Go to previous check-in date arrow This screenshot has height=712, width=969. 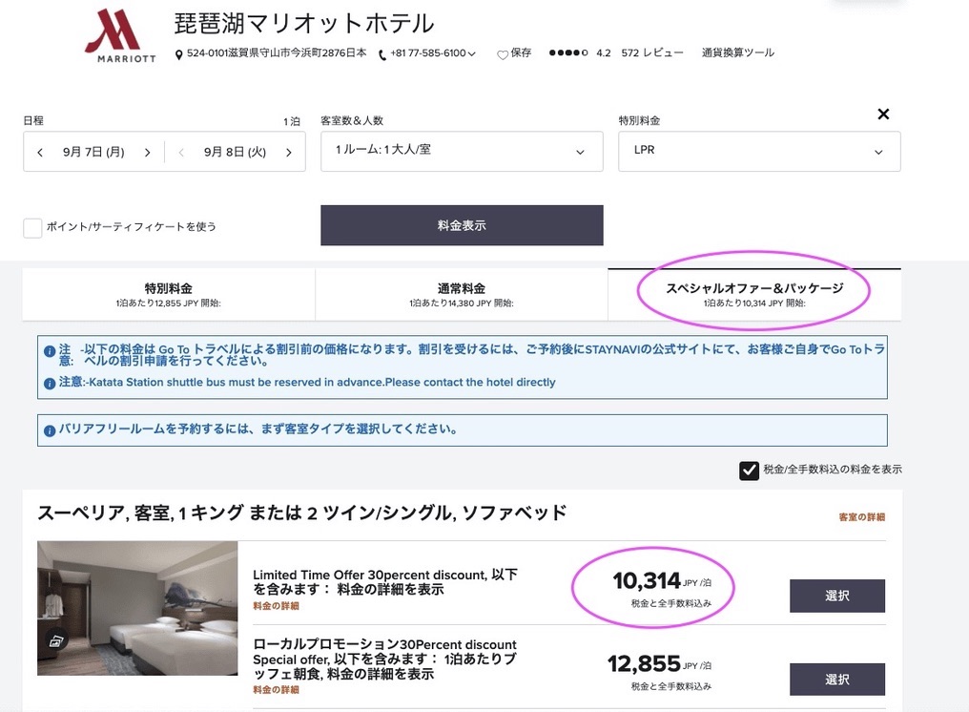coord(40,152)
